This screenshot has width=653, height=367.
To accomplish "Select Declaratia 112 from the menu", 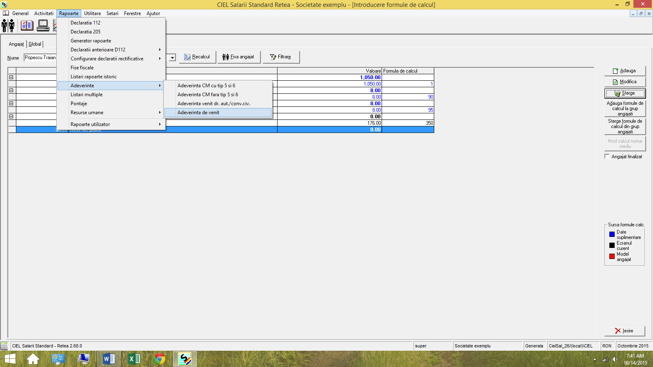I will point(111,23).
